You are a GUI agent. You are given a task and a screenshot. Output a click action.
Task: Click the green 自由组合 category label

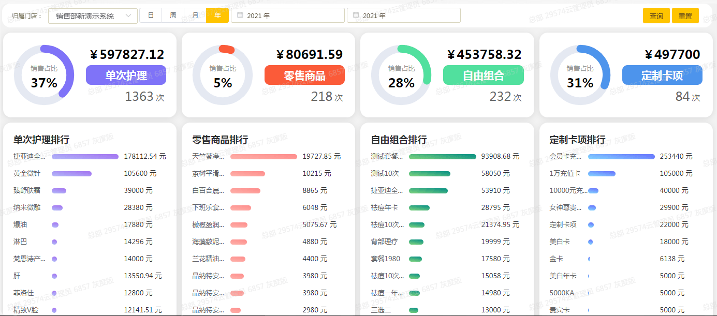coord(484,75)
